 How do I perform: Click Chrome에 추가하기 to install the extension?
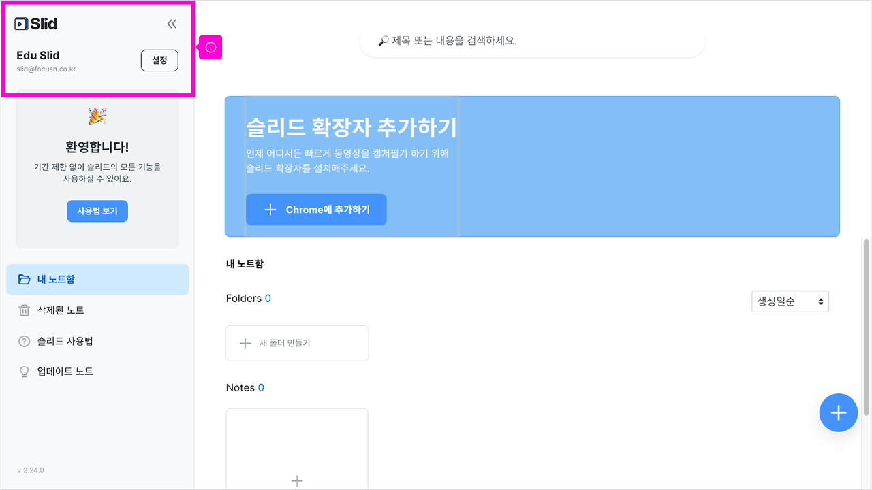tap(315, 210)
